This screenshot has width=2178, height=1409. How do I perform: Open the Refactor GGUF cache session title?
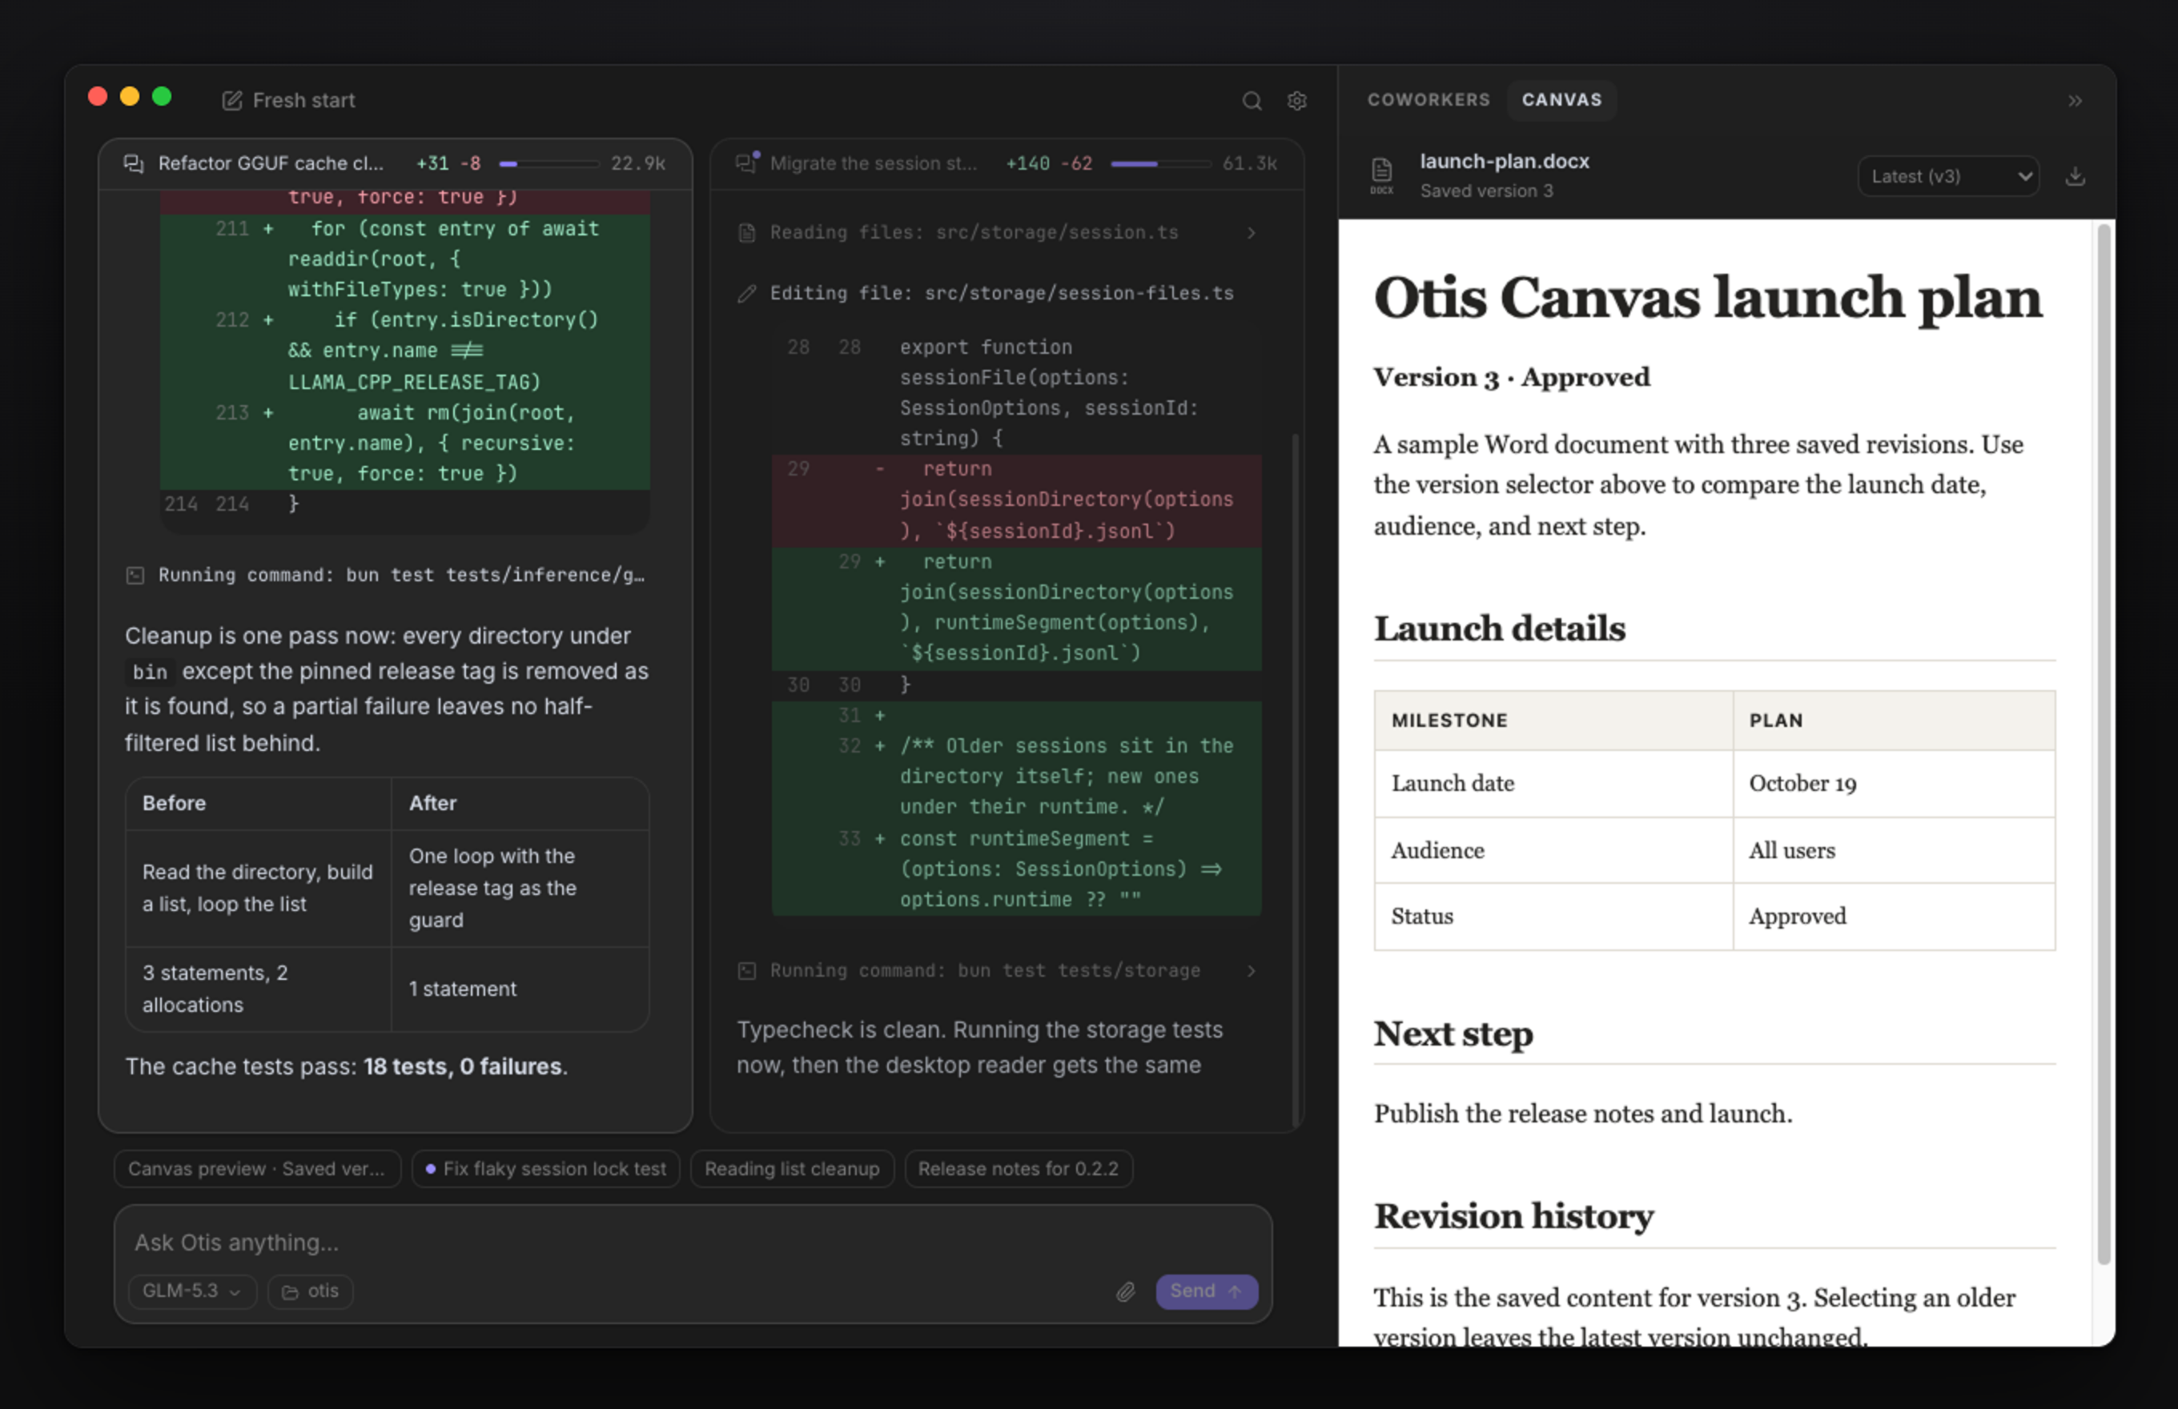[271, 164]
